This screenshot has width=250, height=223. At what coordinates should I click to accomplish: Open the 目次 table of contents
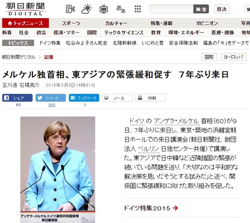[x=222, y=9]
